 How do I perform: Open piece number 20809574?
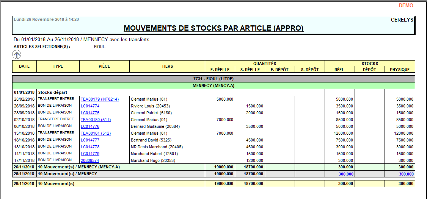click(89, 160)
